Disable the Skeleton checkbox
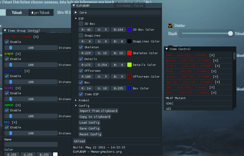The image size is (244, 156). 81,47
